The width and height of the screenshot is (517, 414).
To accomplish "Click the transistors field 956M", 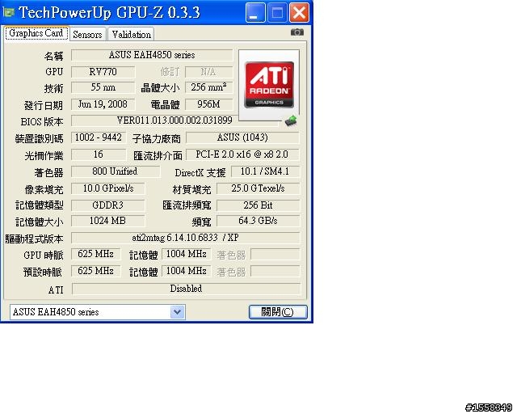I will click(x=208, y=104).
